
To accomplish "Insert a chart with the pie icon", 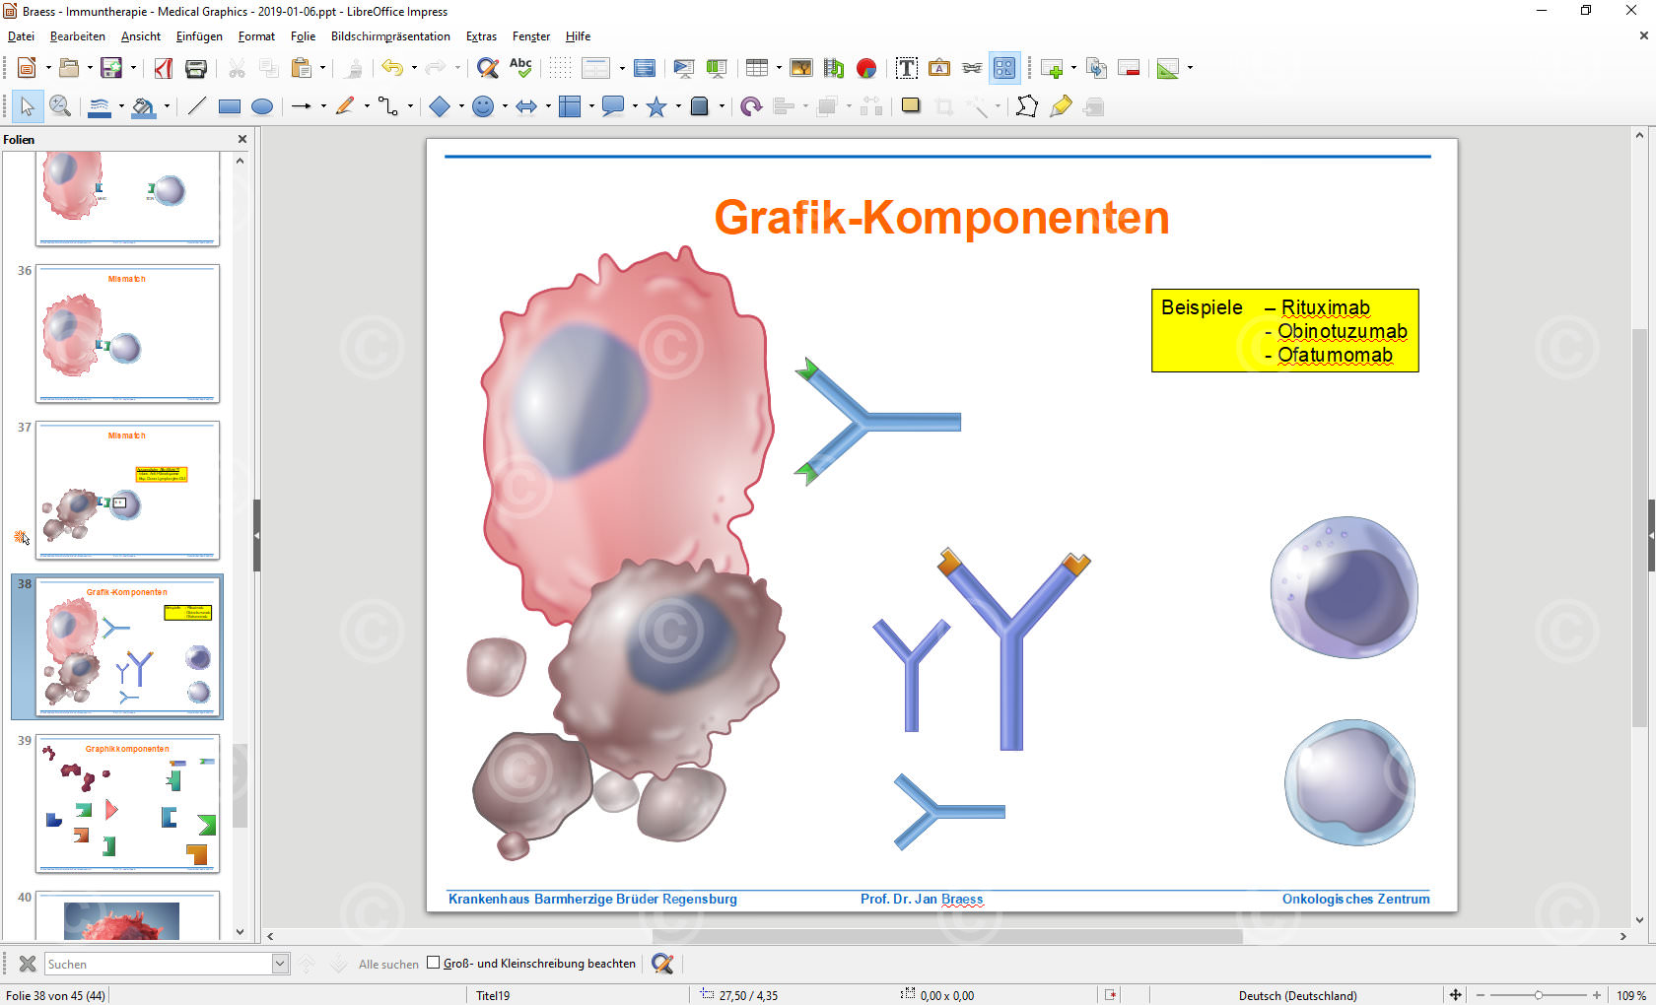I will [866, 68].
